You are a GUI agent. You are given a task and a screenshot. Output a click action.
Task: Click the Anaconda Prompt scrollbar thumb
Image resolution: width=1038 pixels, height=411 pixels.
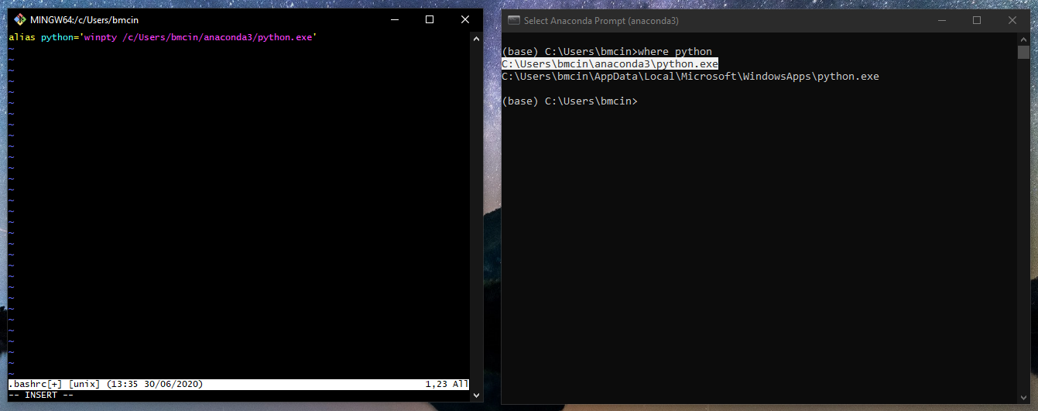[1023, 53]
